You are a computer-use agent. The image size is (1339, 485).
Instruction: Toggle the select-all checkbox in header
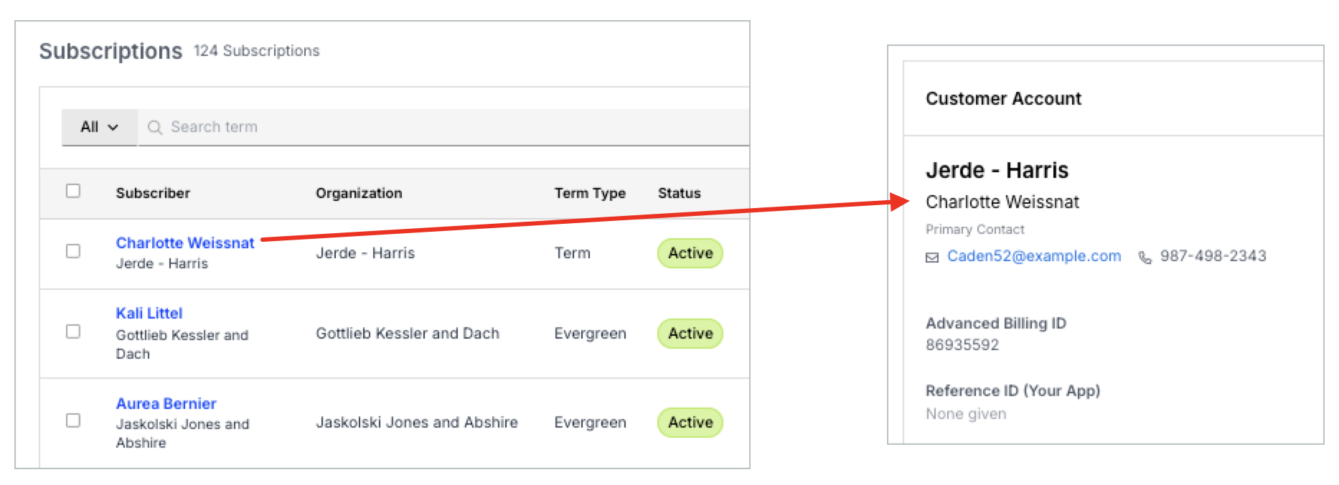[73, 191]
